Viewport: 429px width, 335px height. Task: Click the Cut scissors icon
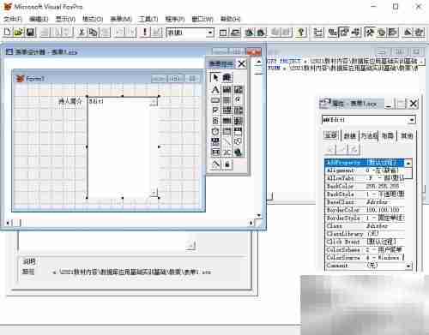[82, 32]
